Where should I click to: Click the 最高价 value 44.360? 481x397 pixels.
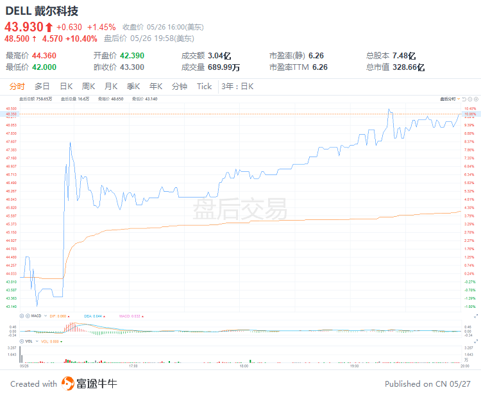coord(44,56)
